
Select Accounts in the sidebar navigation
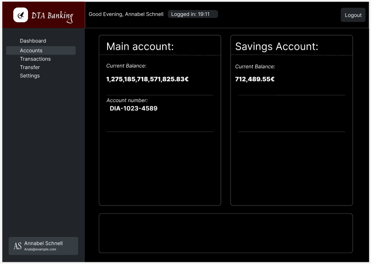point(31,51)
